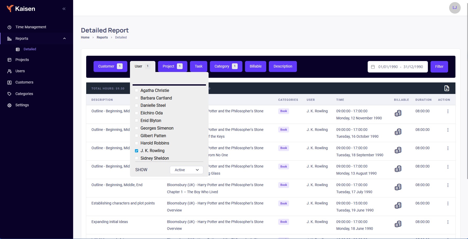Open Time Management in sidebar
Screen dimensions: 468x239
[x=31, y=27]
